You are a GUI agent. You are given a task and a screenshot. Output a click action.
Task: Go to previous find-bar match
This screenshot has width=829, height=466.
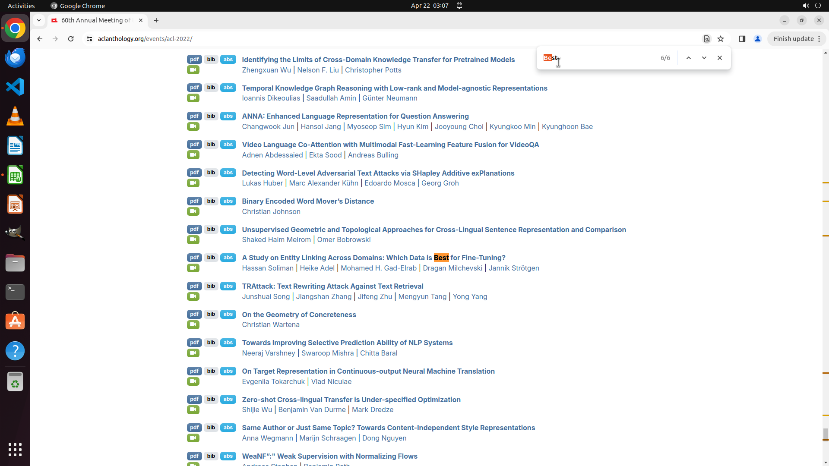(x=689, y=58)
